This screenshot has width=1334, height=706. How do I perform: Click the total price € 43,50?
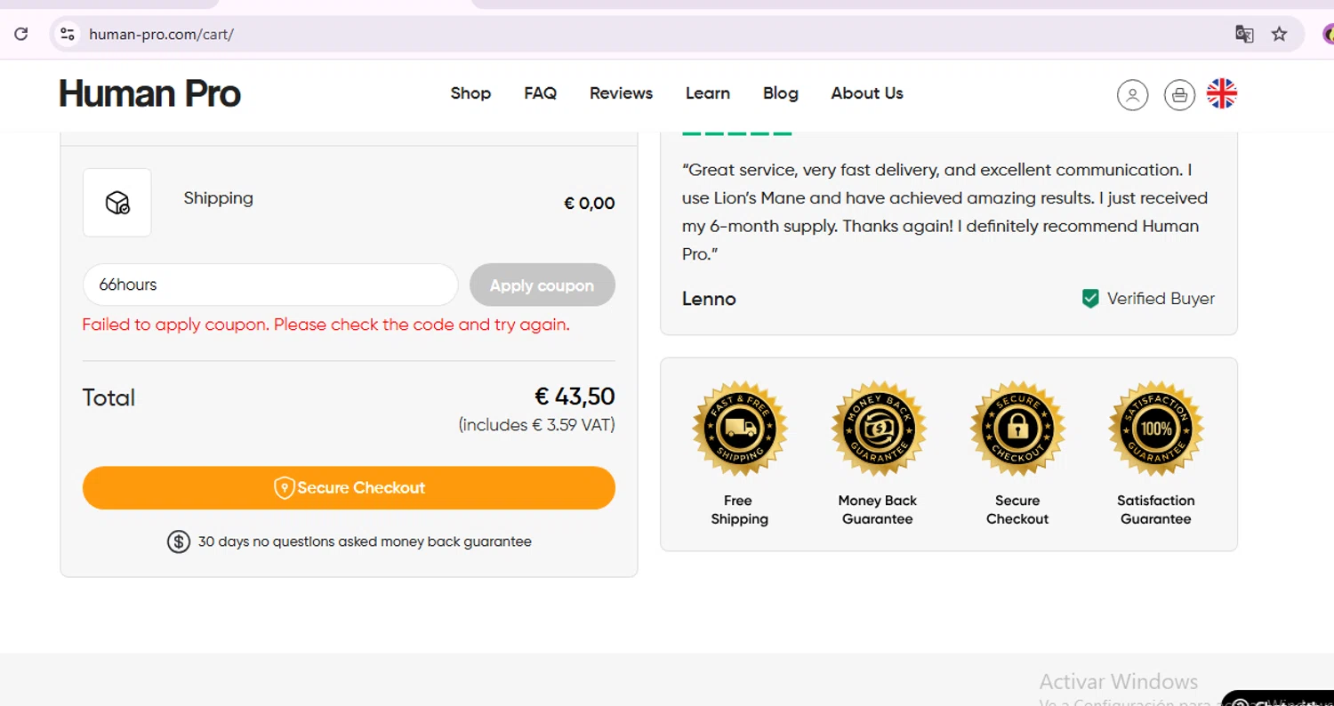pyautogui.click(x=575, y=397)
